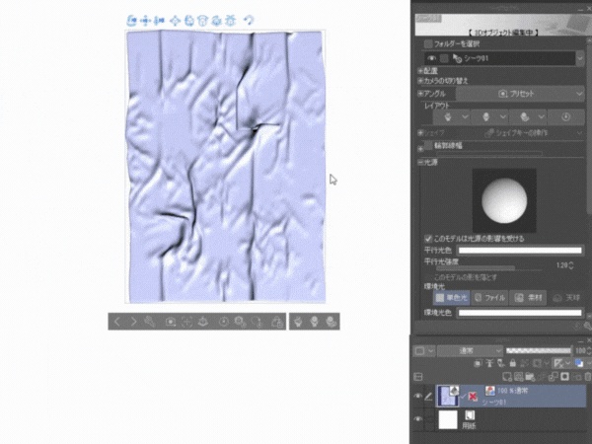Image resolution: width=592 pixels, height=444 pixels.
Task: Tick the 輪郭線幅 checkbox
Action: point(428,145)
